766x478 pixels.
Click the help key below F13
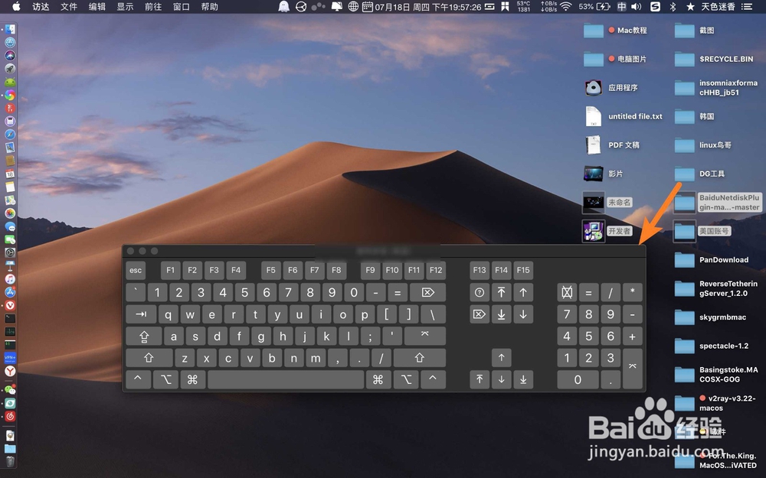pos(480,292)
